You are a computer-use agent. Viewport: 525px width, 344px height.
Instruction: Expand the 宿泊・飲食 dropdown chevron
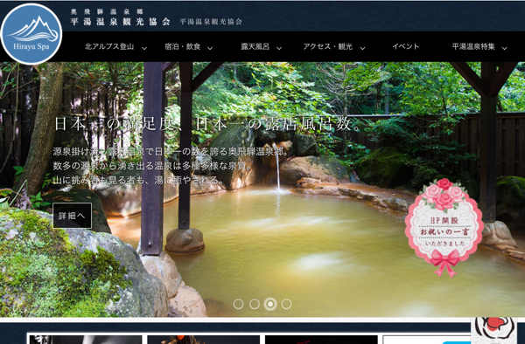coord(210,48)
